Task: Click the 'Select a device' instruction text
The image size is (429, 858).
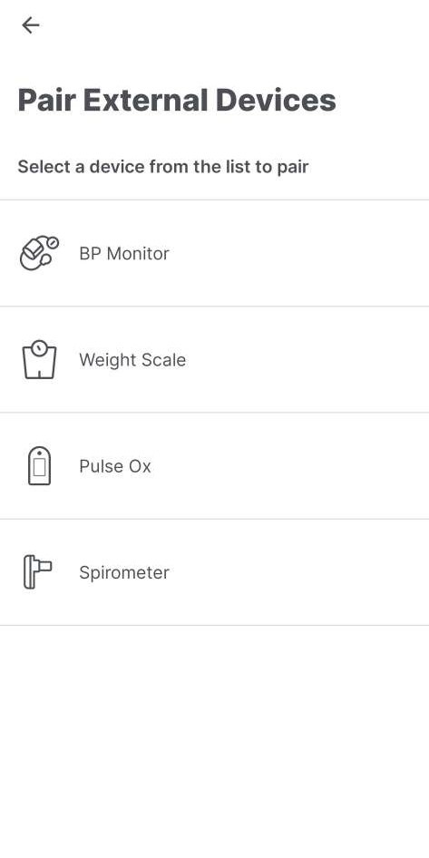Action: click(x=163, y=166)
